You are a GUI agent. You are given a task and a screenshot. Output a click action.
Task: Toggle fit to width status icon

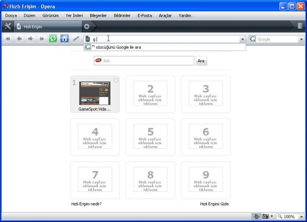(x=256, y=217)
